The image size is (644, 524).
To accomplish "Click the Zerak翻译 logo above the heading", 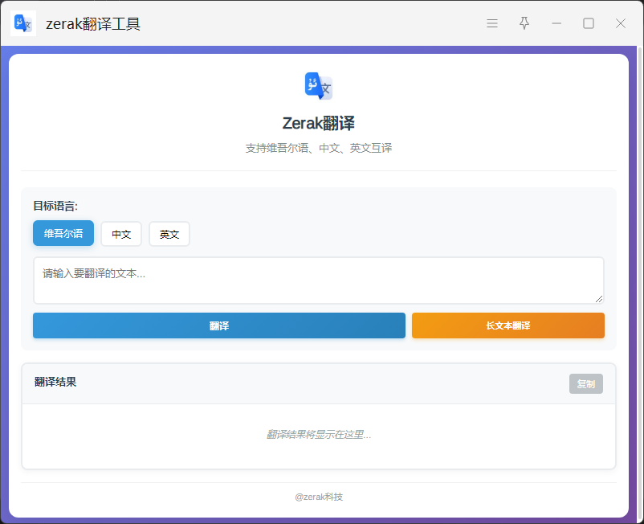I will coord(319,86).
